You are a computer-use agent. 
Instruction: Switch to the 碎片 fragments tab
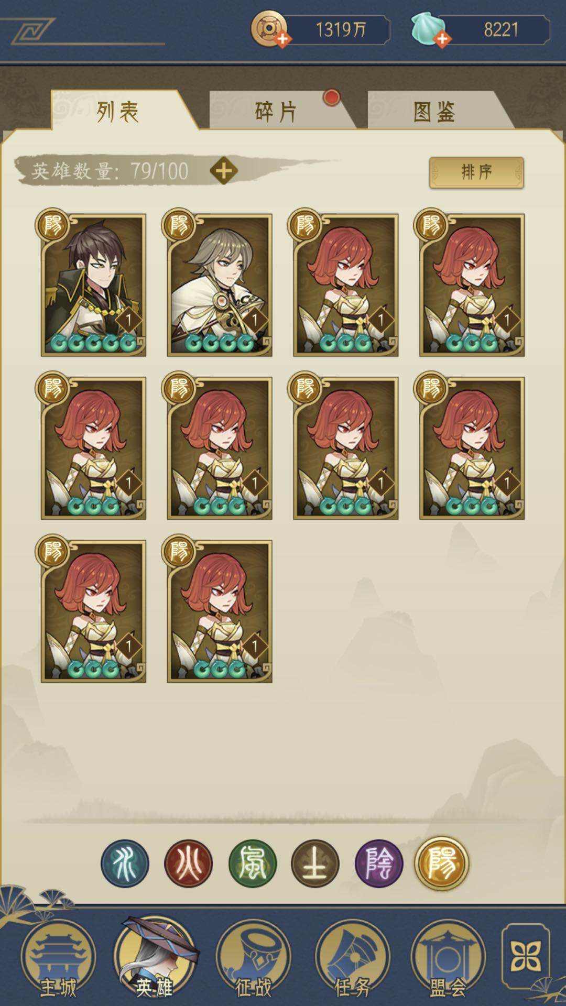[x=276, y=111]
